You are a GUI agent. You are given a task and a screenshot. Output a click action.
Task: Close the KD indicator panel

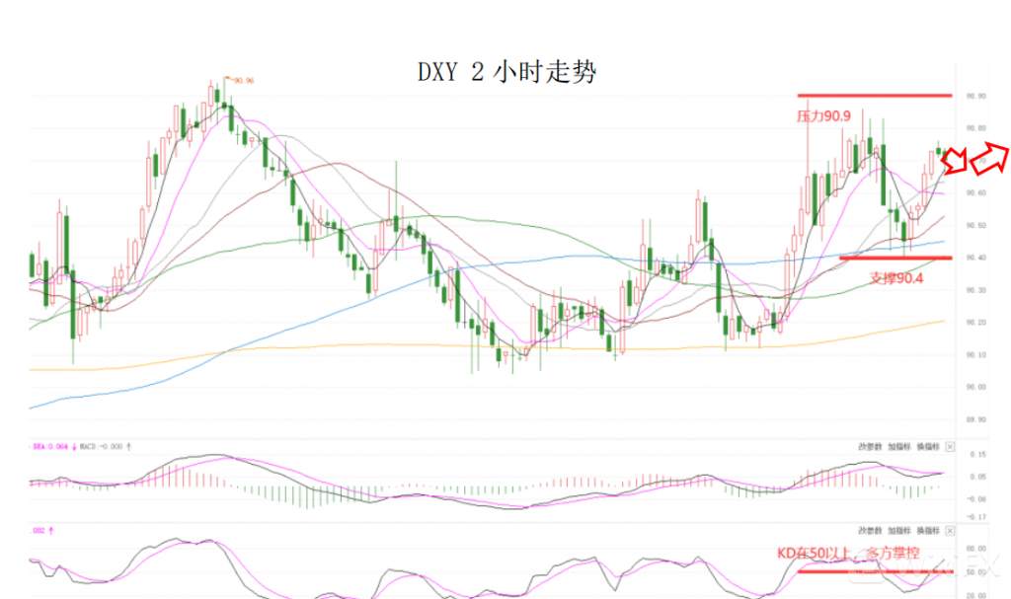pyautogui.click(x=950, y=531)
